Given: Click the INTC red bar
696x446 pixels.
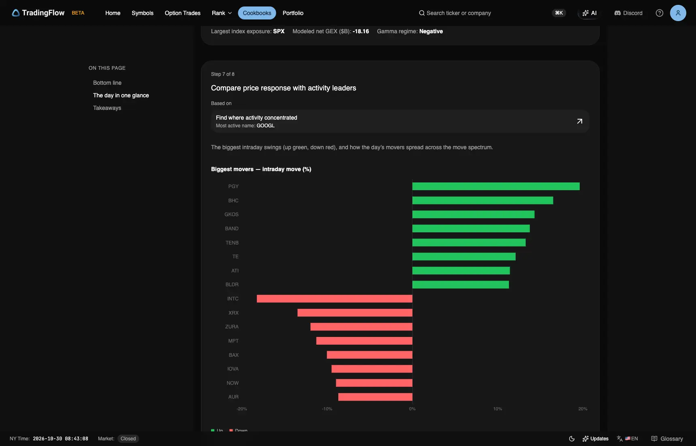Looking at the screenshot, I should click(335, 299).
